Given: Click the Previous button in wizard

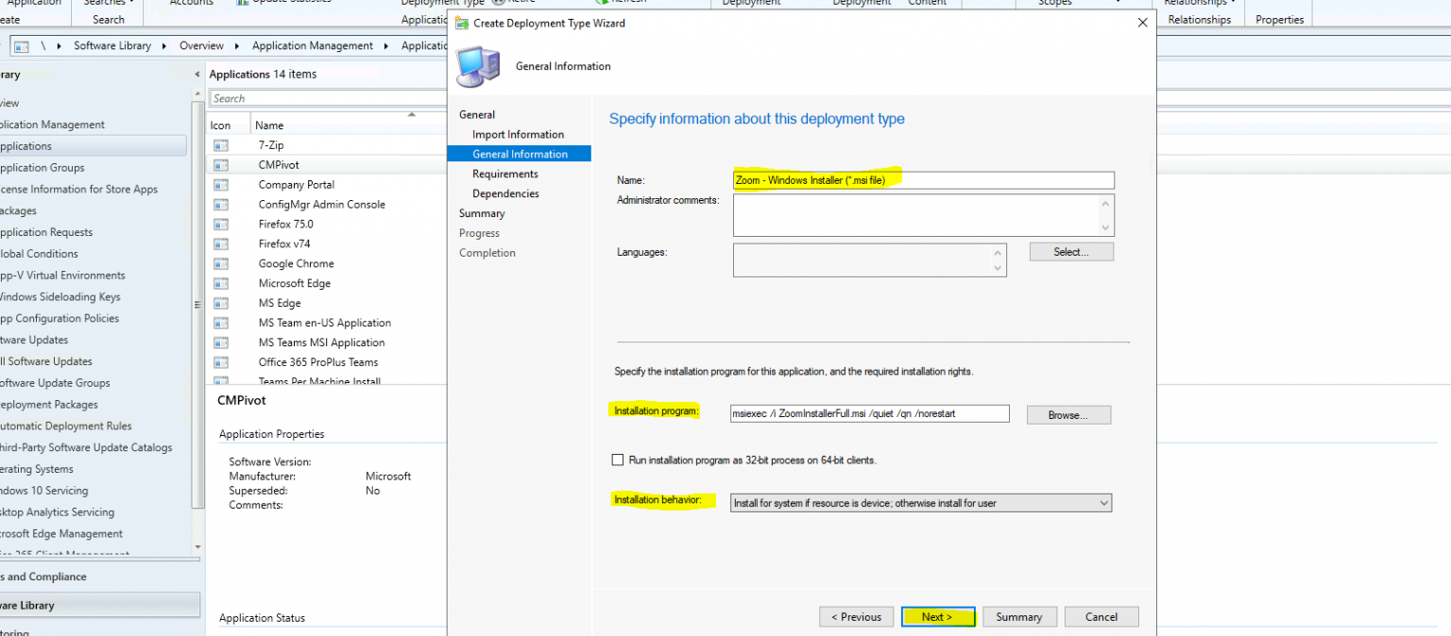Looking at the screenshot, I should point(857,617).
